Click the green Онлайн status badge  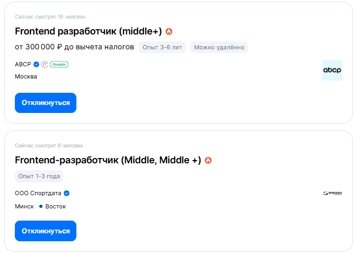pos(59,64)
